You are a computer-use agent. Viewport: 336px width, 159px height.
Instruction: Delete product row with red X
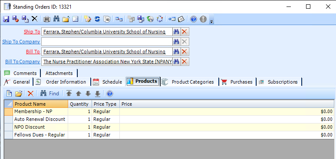(x=31, y=94)
